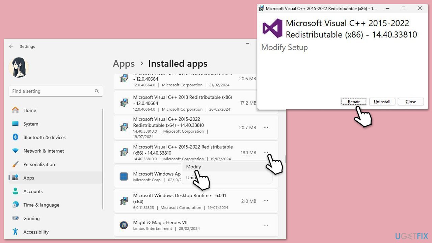Click the Repair button in Modify Setup
The image size is (432, 243).
(x=353, y=102)
